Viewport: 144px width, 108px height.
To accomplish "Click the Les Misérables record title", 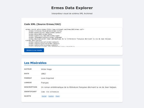I will point(35,63).
